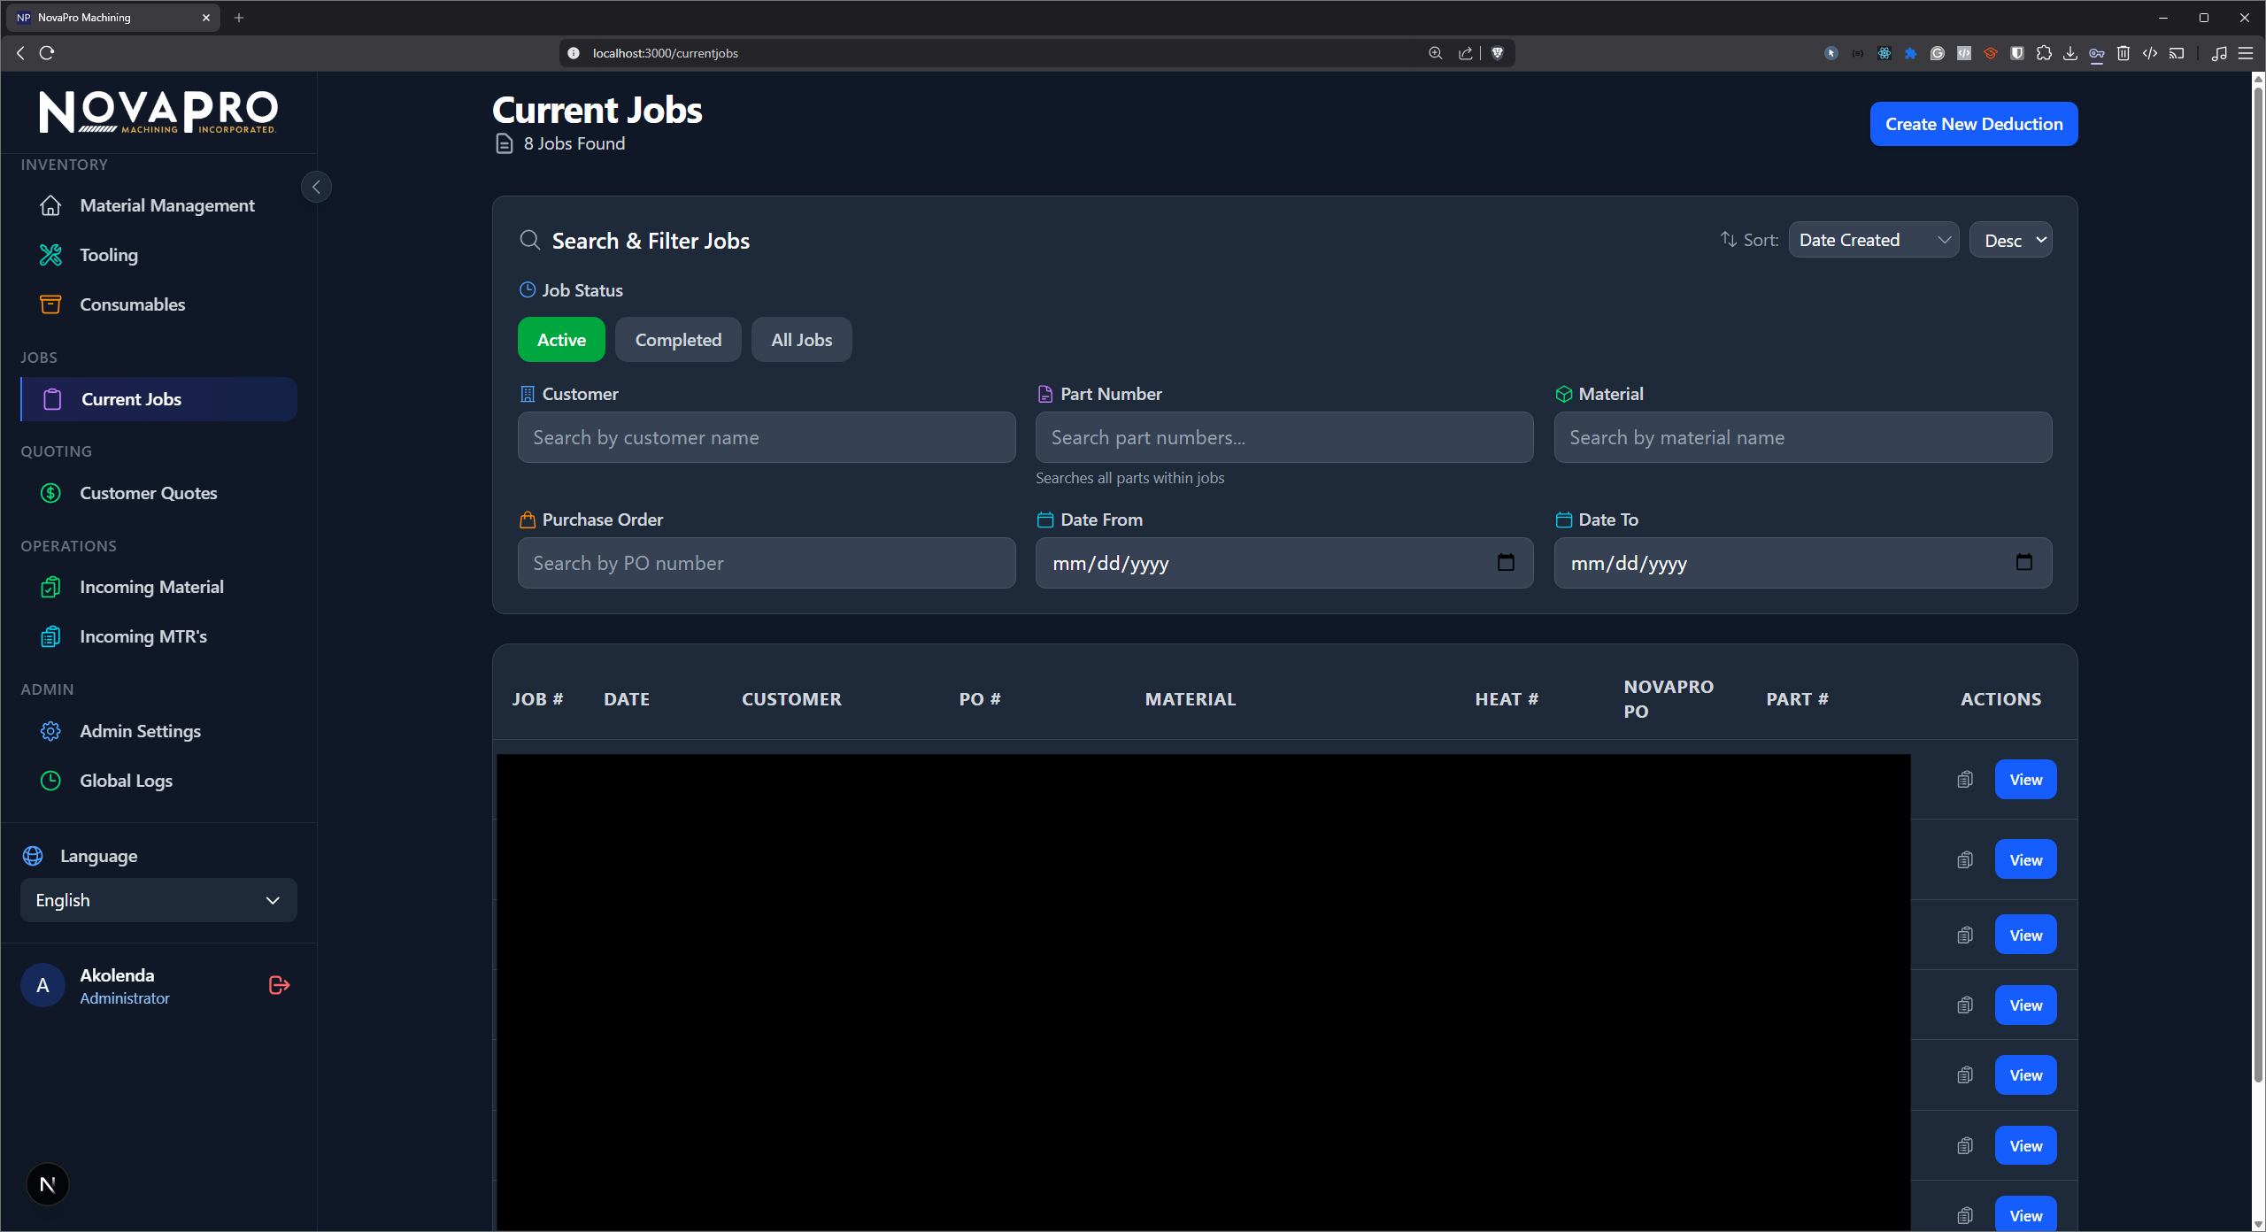Screen dimensions: 2266x1232
Task: Click the first View button in Actions
Action: coord(2025,780)
